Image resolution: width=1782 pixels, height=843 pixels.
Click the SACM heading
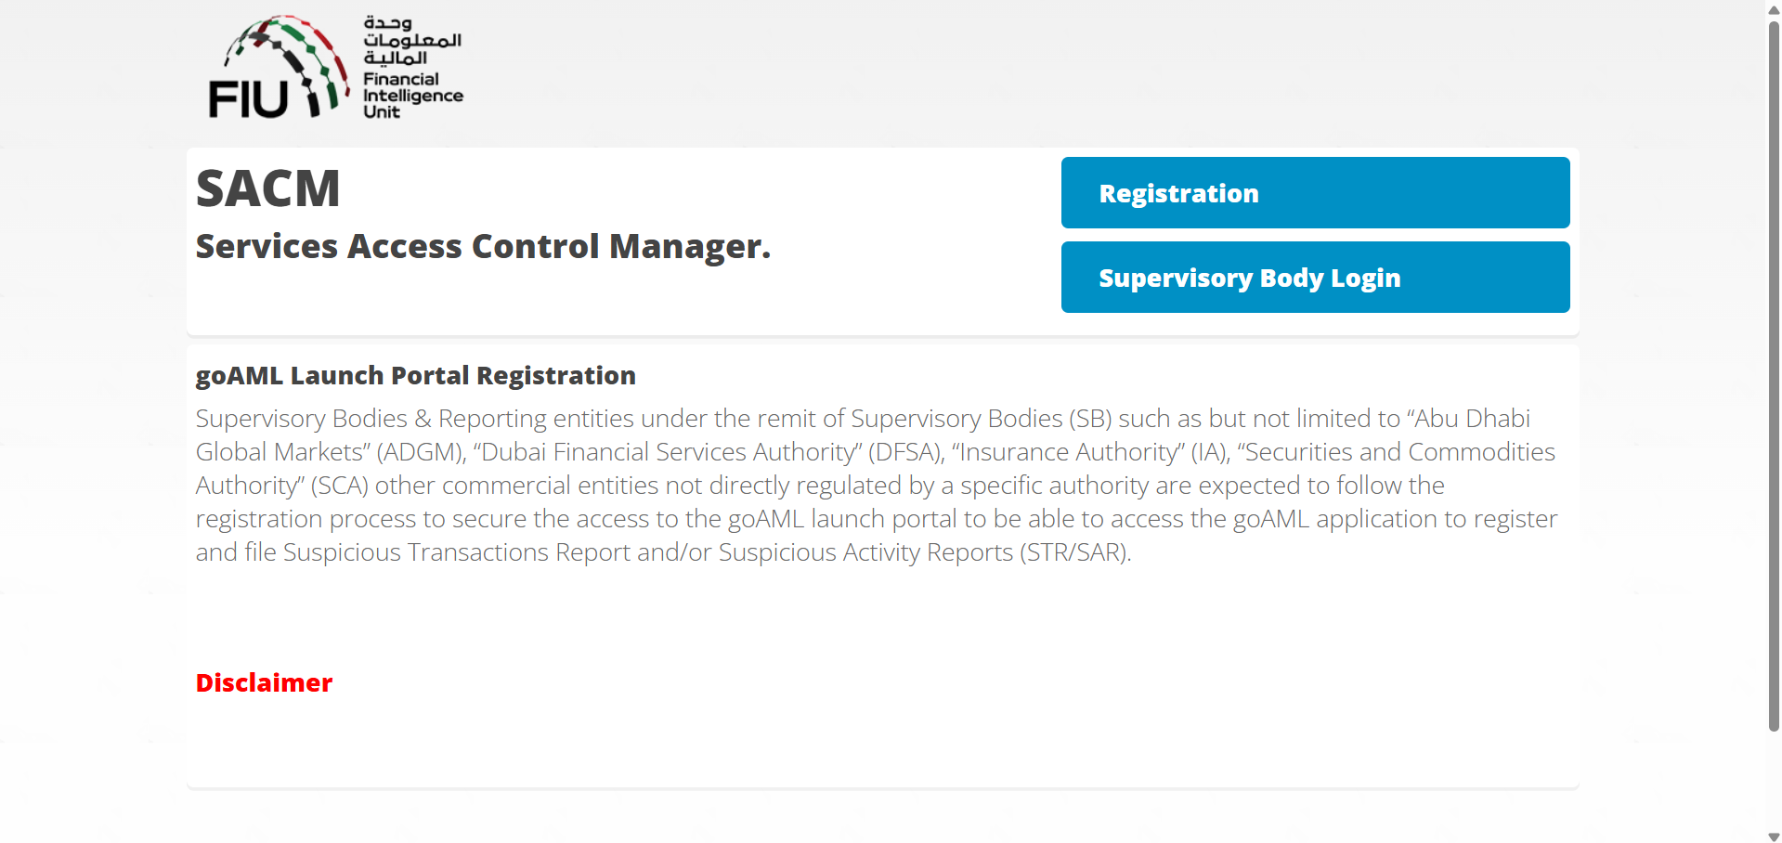[x=267, y=188]
